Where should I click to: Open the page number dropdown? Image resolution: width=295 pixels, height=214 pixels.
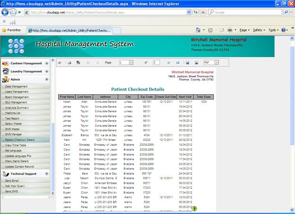click(x=131, y=62)
